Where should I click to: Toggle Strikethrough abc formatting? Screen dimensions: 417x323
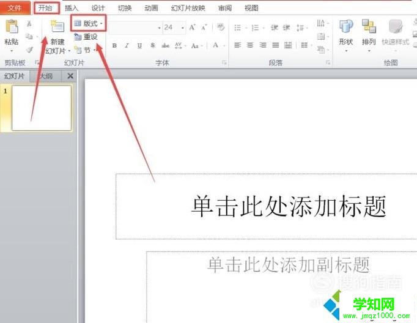166,45
